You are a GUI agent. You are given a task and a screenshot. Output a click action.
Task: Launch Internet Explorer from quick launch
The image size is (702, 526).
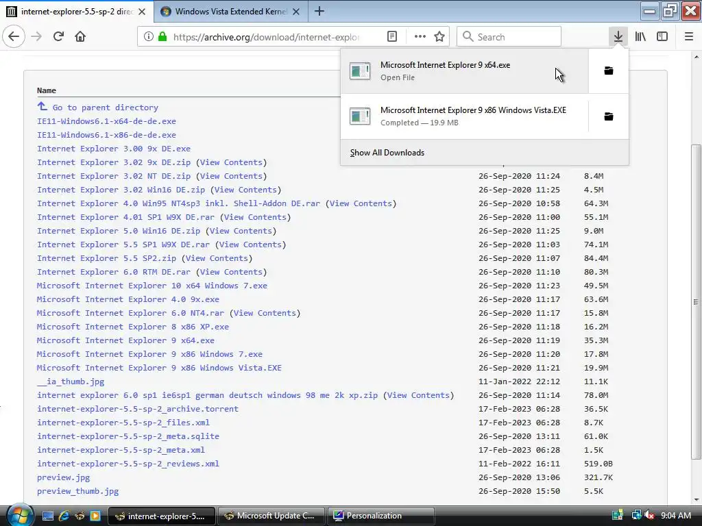coord(64,516)
